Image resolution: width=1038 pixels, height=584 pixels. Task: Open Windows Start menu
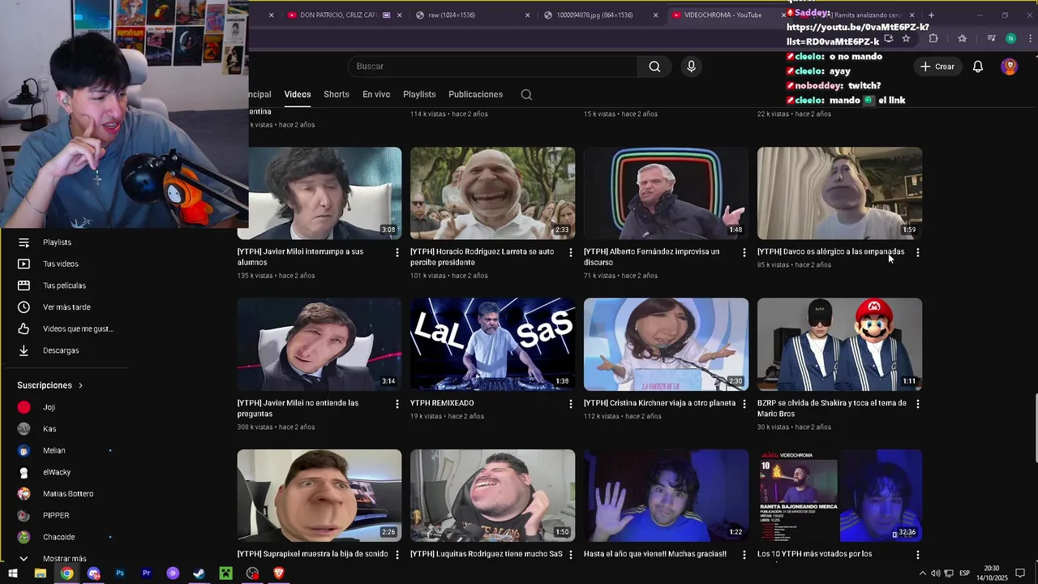pos(14,573)
